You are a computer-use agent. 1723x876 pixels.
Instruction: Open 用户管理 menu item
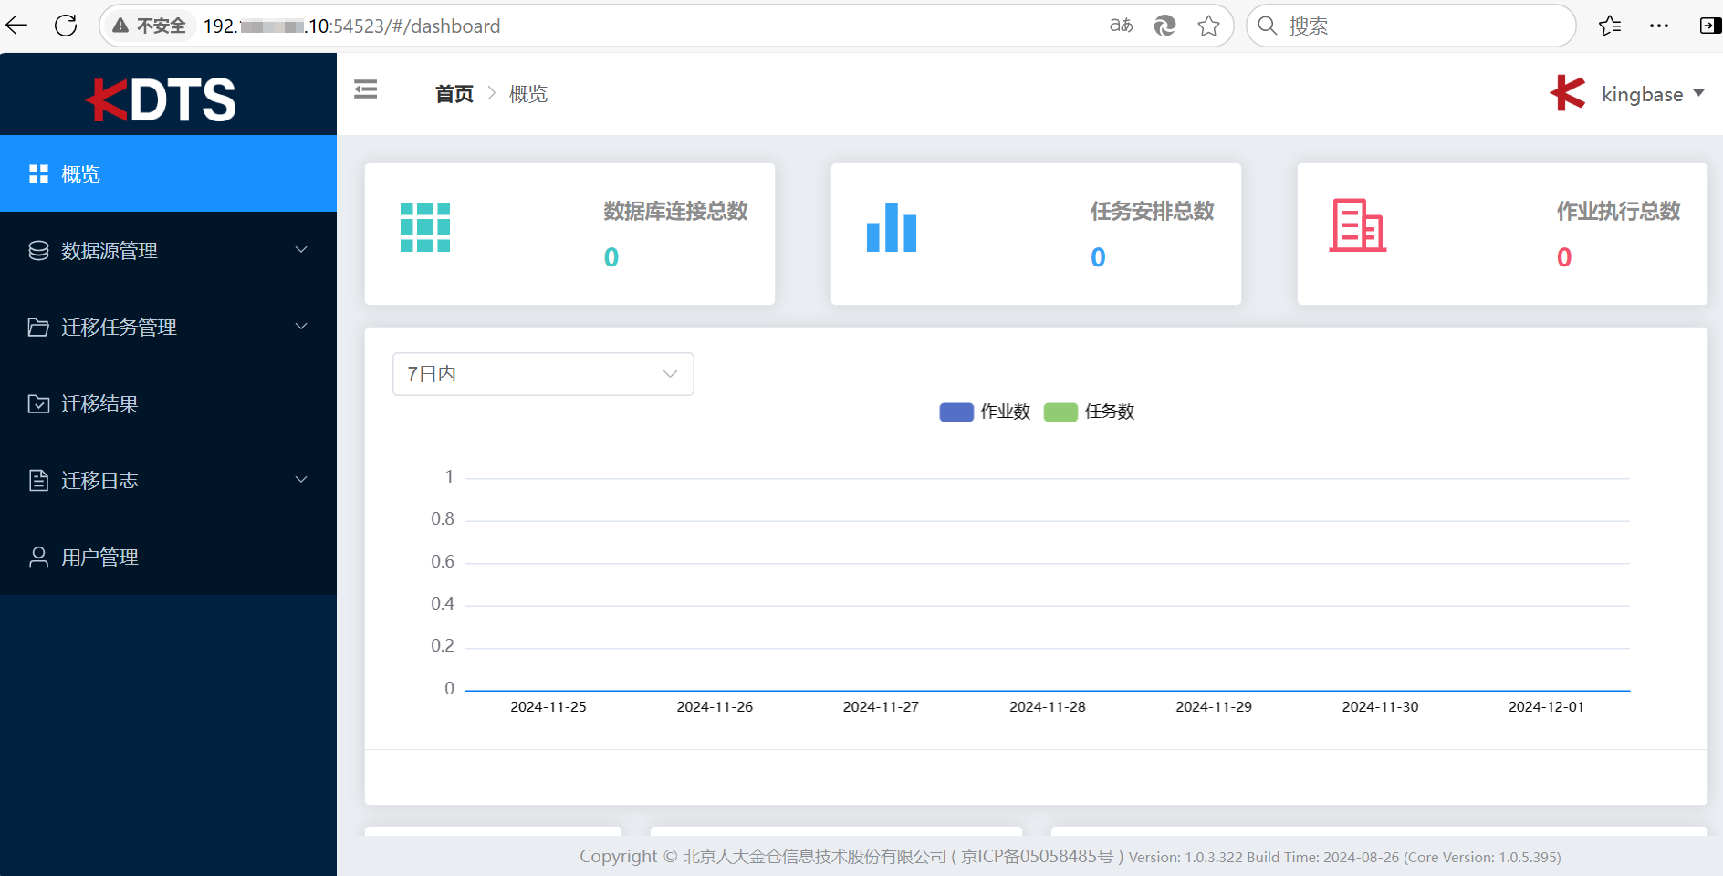[168, 558]
